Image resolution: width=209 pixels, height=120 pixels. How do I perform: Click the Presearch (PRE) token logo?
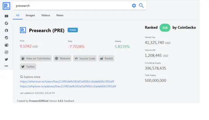pyautogui.click(x=23, y=30)
